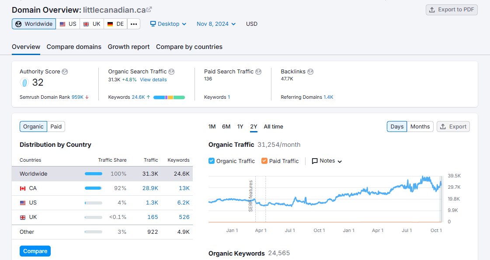Click the Paid Search Traffic info icon
The width and height of the screenshot is (490, 260).
pos(258,72)
